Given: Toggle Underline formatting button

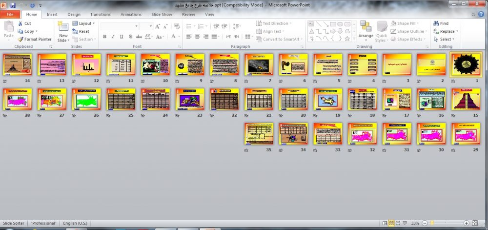Looking at the screenshot, I should (x=122, y=37).
